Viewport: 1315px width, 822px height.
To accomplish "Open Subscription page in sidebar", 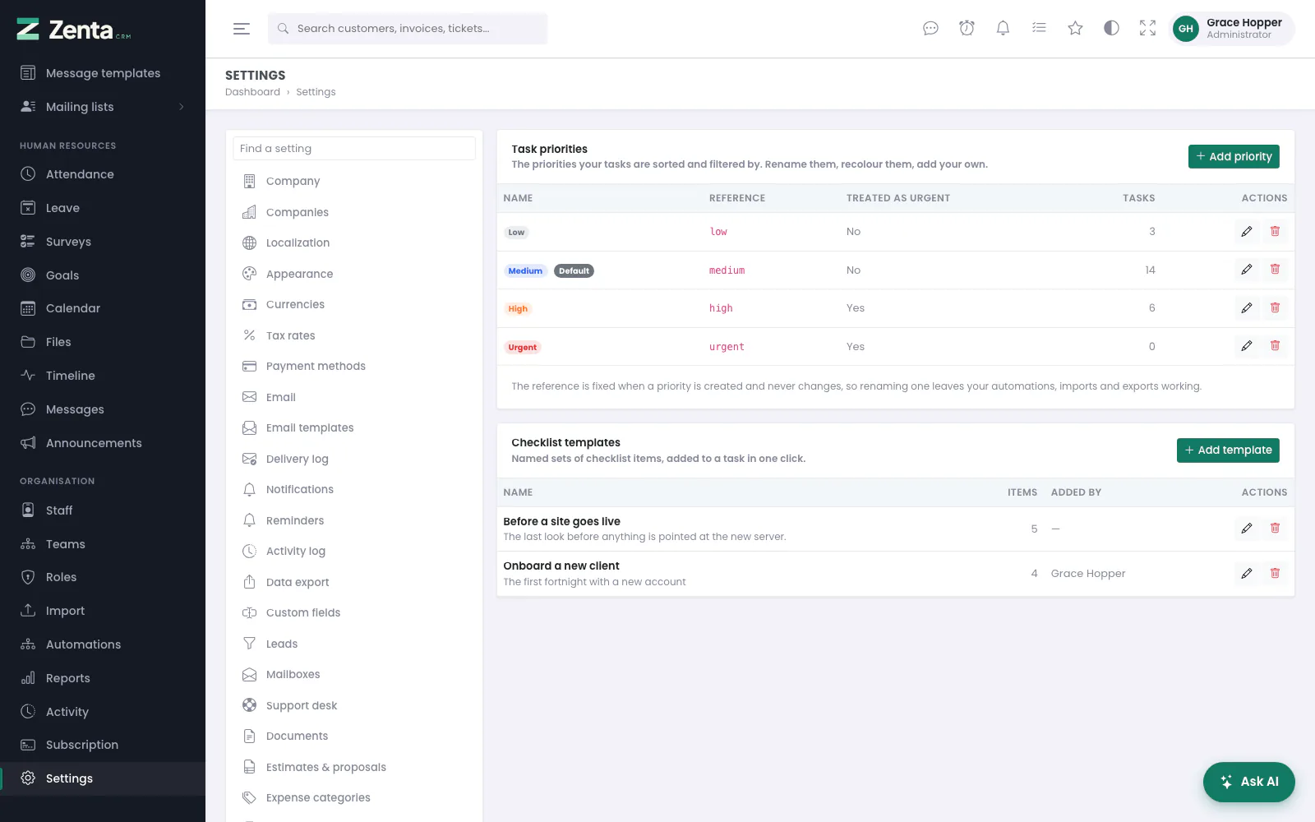I will (x=103, y=745).
